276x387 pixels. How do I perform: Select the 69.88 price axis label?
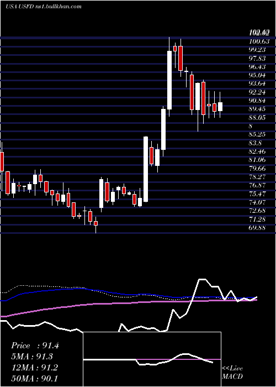coord(257,228)
